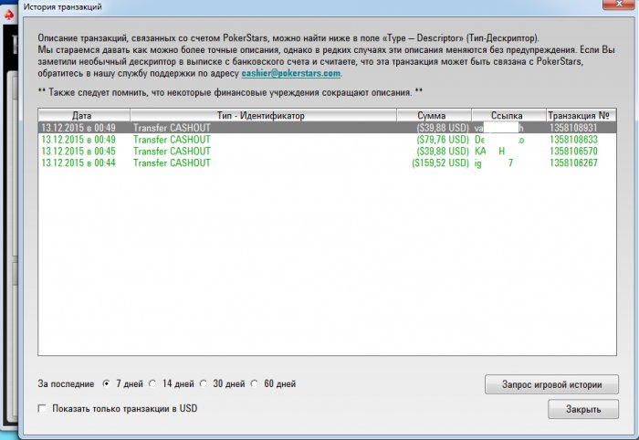Enable Показать только транзакции в USD checkbox

point(42,408)
